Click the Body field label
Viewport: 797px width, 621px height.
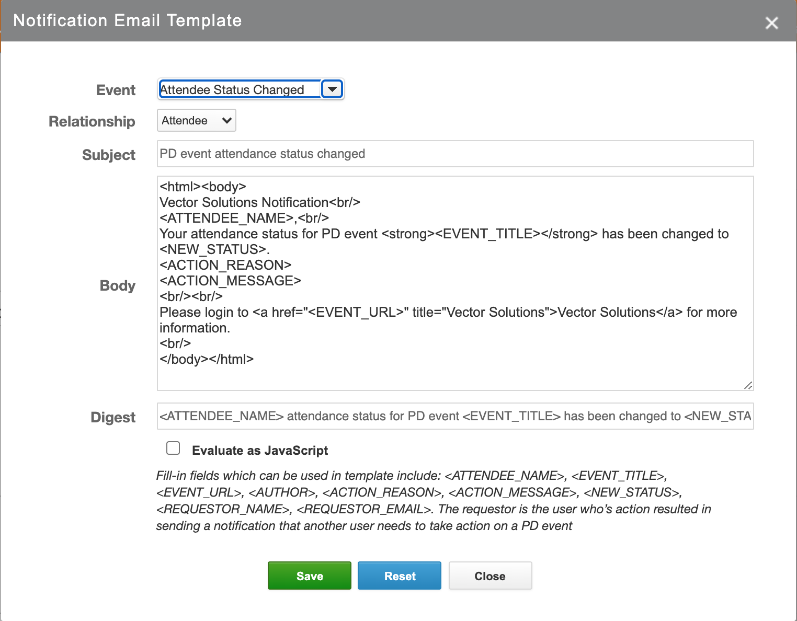pyautogui.click(x=118, y=285)
